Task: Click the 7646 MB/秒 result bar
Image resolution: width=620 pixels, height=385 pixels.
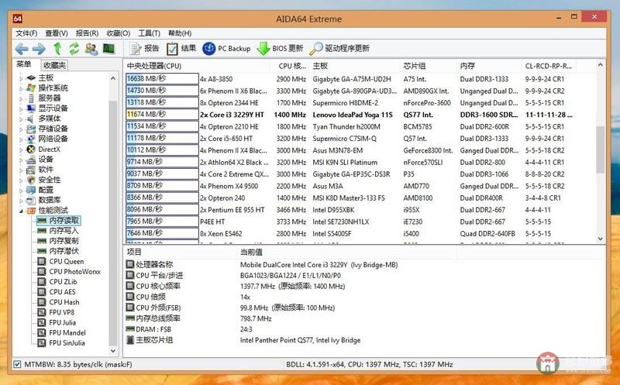Action: (x=162, y=233)
